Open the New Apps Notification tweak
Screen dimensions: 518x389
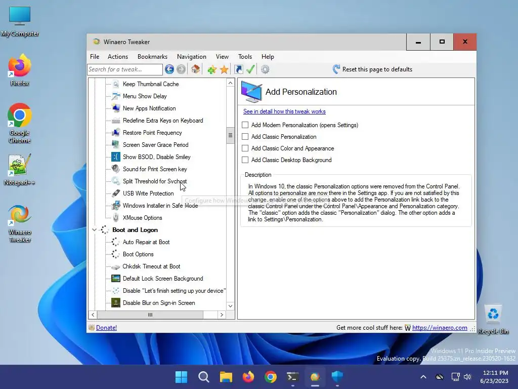click(x=149, y=108)
